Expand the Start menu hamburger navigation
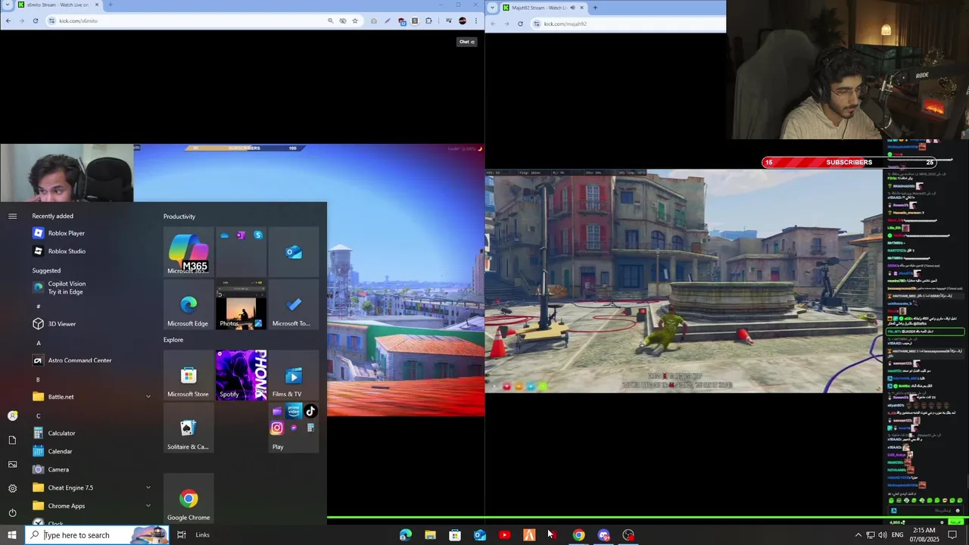This screenshot has width=969, height=545. pyautogui.click(x=12, y=216)
